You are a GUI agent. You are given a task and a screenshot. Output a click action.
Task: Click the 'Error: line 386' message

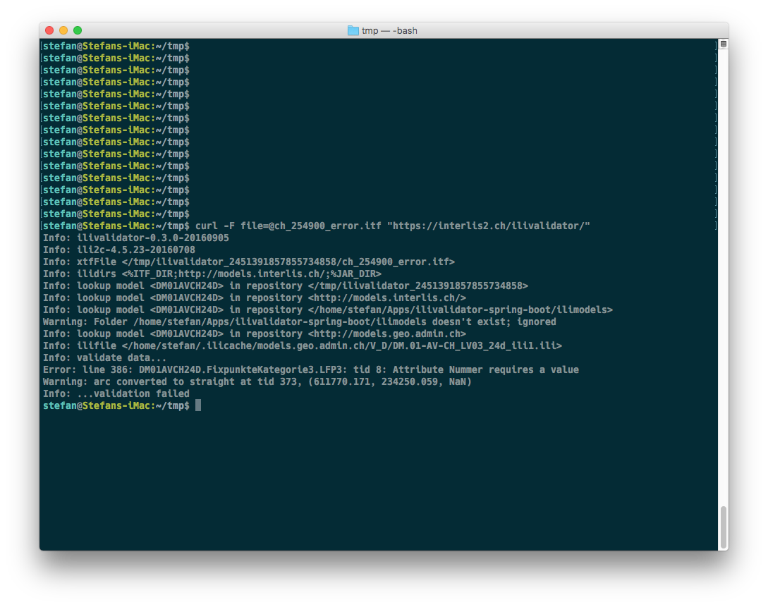pos(311,369)
